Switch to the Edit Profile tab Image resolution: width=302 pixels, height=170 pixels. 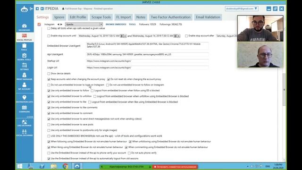click(x=78, y=17)
